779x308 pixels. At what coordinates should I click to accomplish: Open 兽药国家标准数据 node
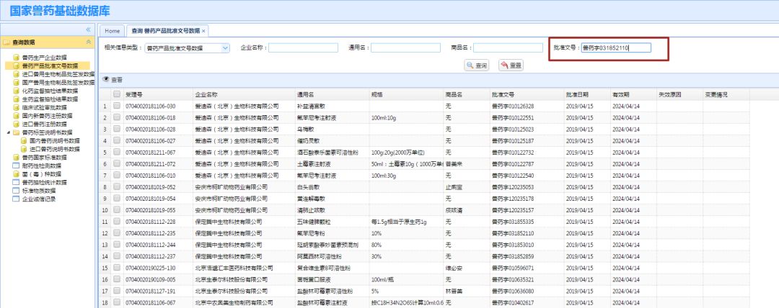(x=44, y=157)
